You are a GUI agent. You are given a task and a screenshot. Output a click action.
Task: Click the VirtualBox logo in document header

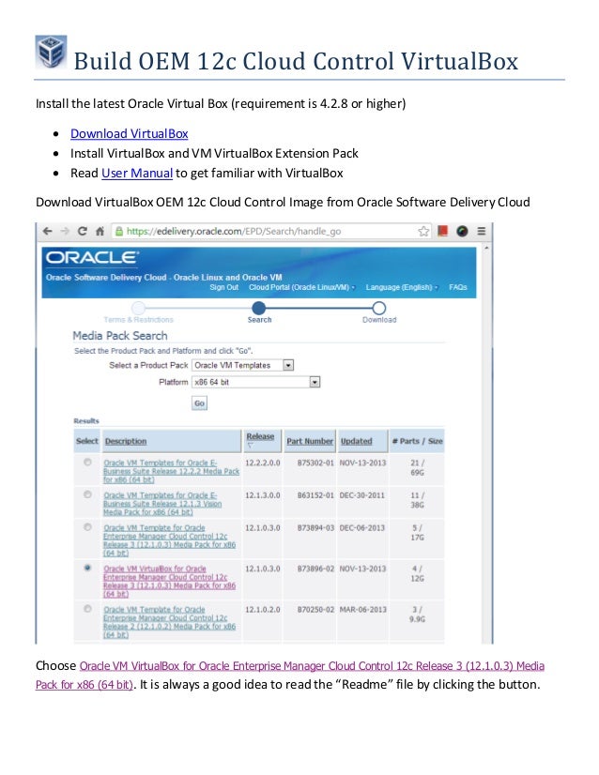pos(51,52)
